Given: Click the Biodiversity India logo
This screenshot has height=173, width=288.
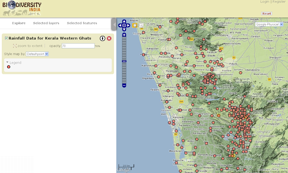Looking at the screenshot, I should pyautogui.click(x=22, y=8).
